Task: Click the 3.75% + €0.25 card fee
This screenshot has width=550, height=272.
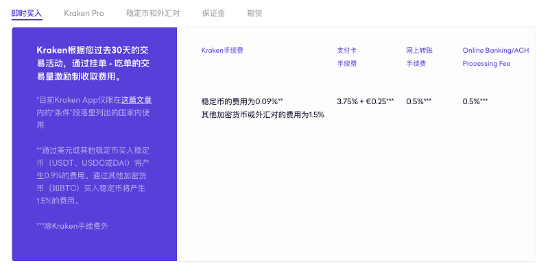Action: [366, 101]
